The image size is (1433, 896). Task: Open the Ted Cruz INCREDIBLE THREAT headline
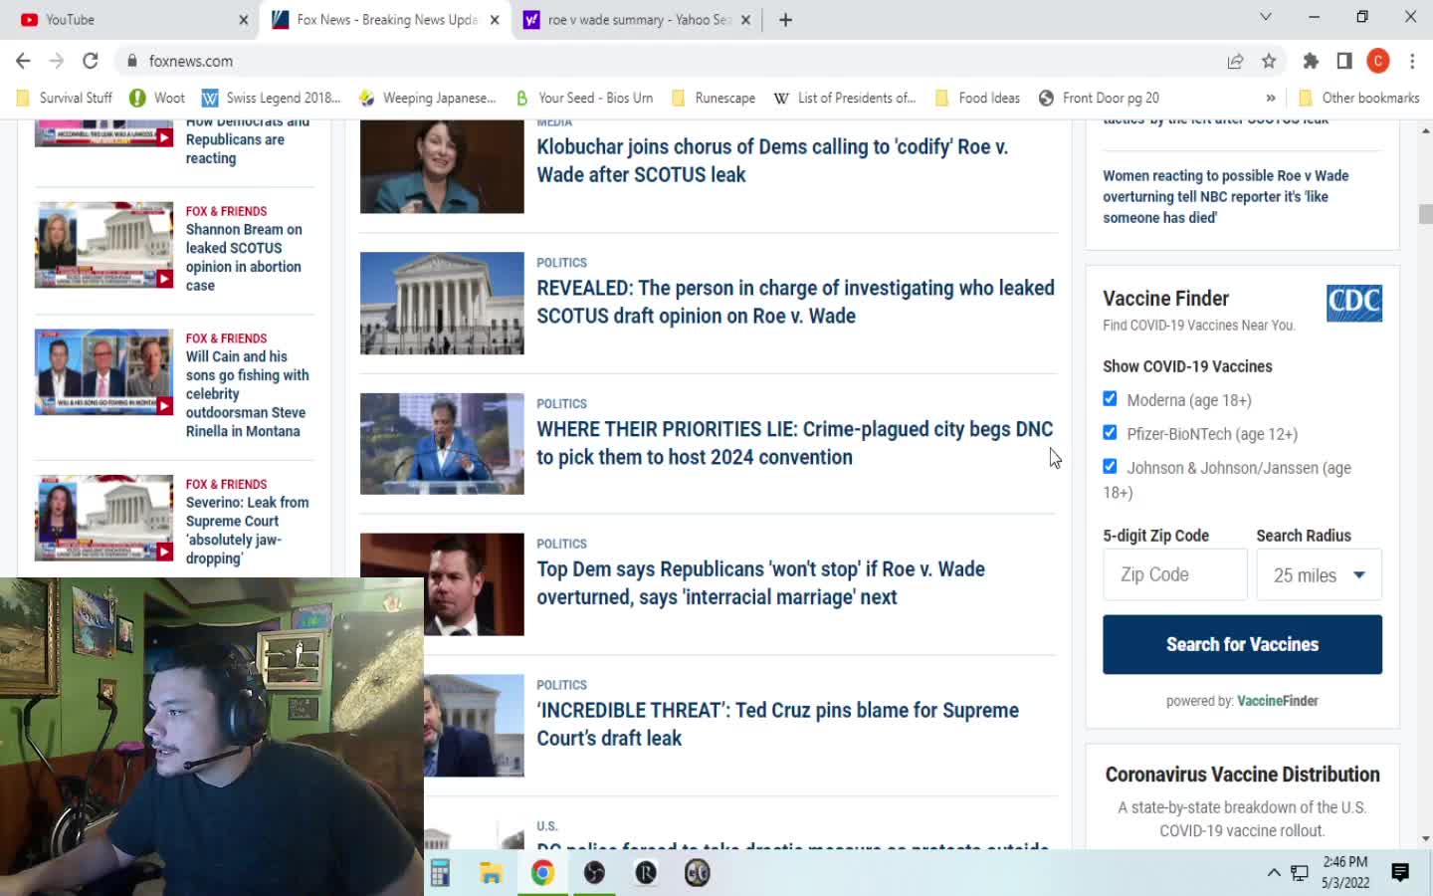(778, 724)
